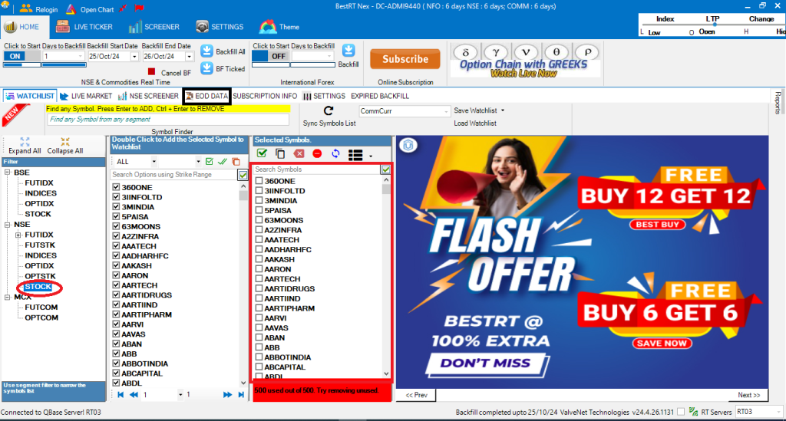
Task: Click the BF Ticked download icon
Action: (x=206, y=68)
